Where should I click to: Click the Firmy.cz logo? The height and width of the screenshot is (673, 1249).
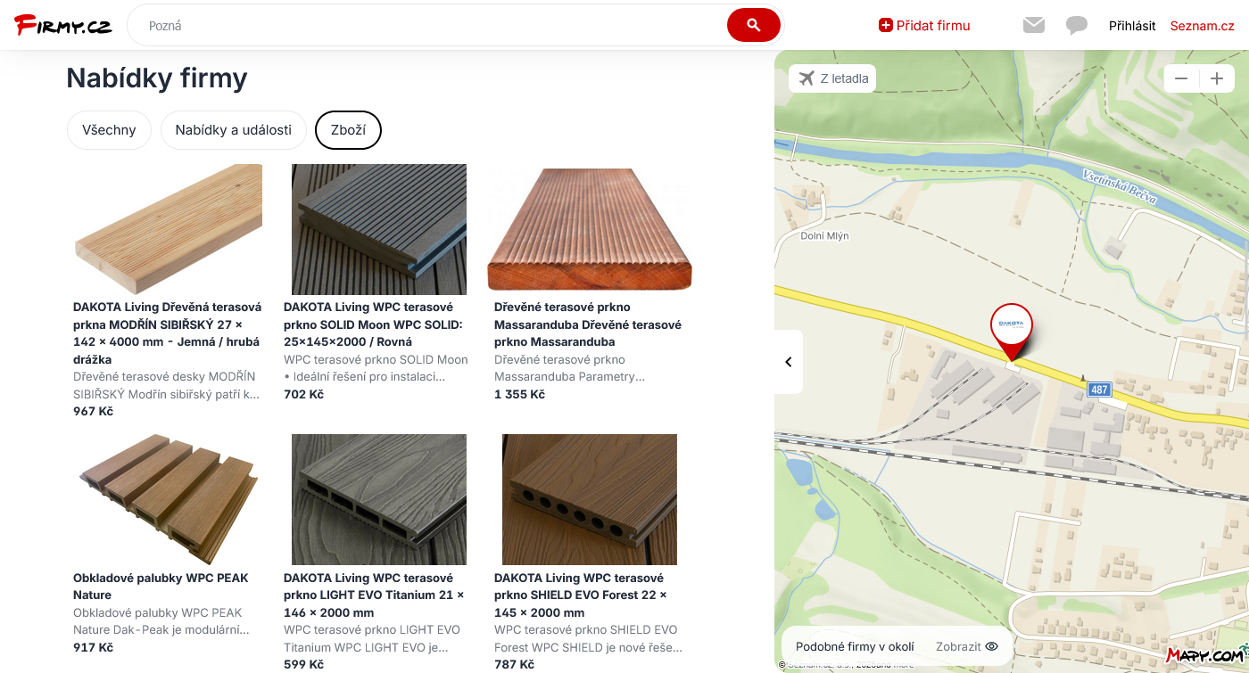pos(63,25)
